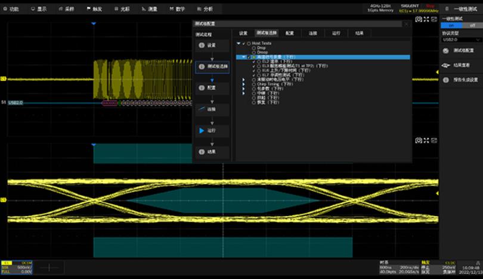Viewport: 483px width, 279px height.
Task: Switch to the 结果 tab in dialog
Action: click(x=359, y=33)
